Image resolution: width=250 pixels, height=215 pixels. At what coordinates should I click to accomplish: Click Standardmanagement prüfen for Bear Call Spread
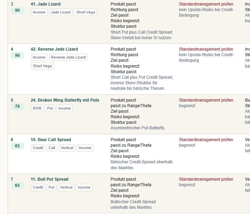click(x=206, y=139)
